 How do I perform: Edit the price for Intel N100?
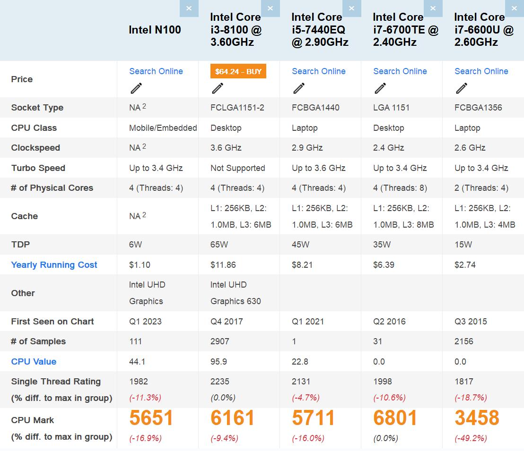[136, 88]
